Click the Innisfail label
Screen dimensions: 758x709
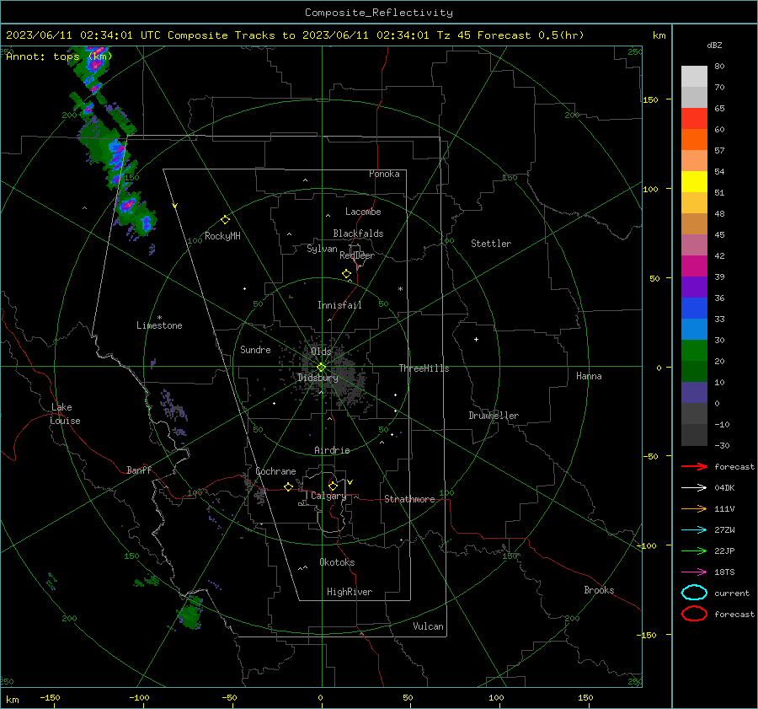[339, 305]
